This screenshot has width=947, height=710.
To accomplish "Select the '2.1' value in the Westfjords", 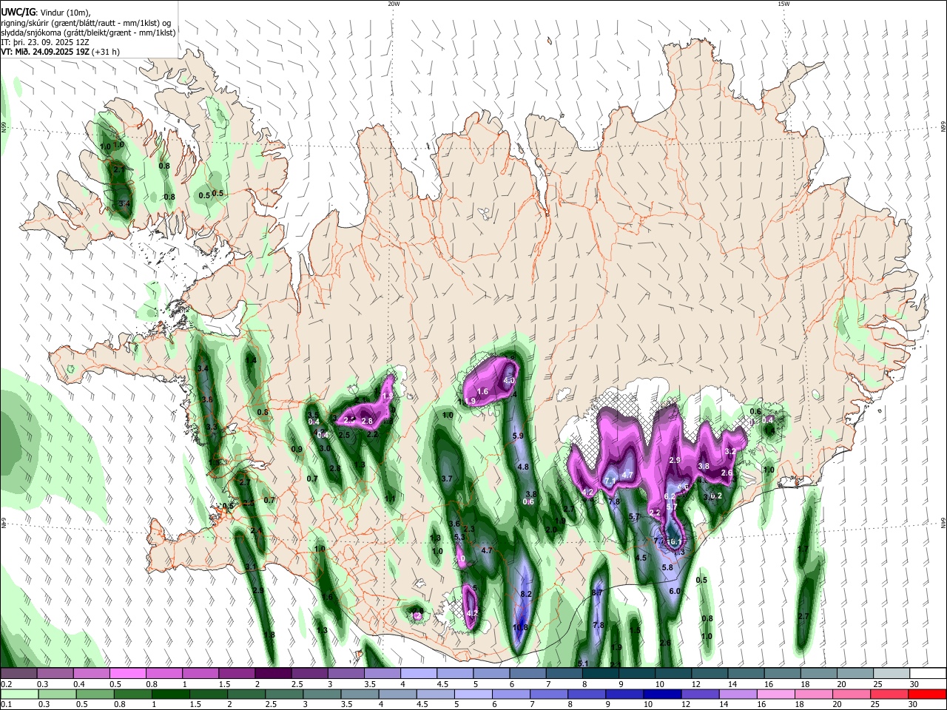I will pos(119,169).
